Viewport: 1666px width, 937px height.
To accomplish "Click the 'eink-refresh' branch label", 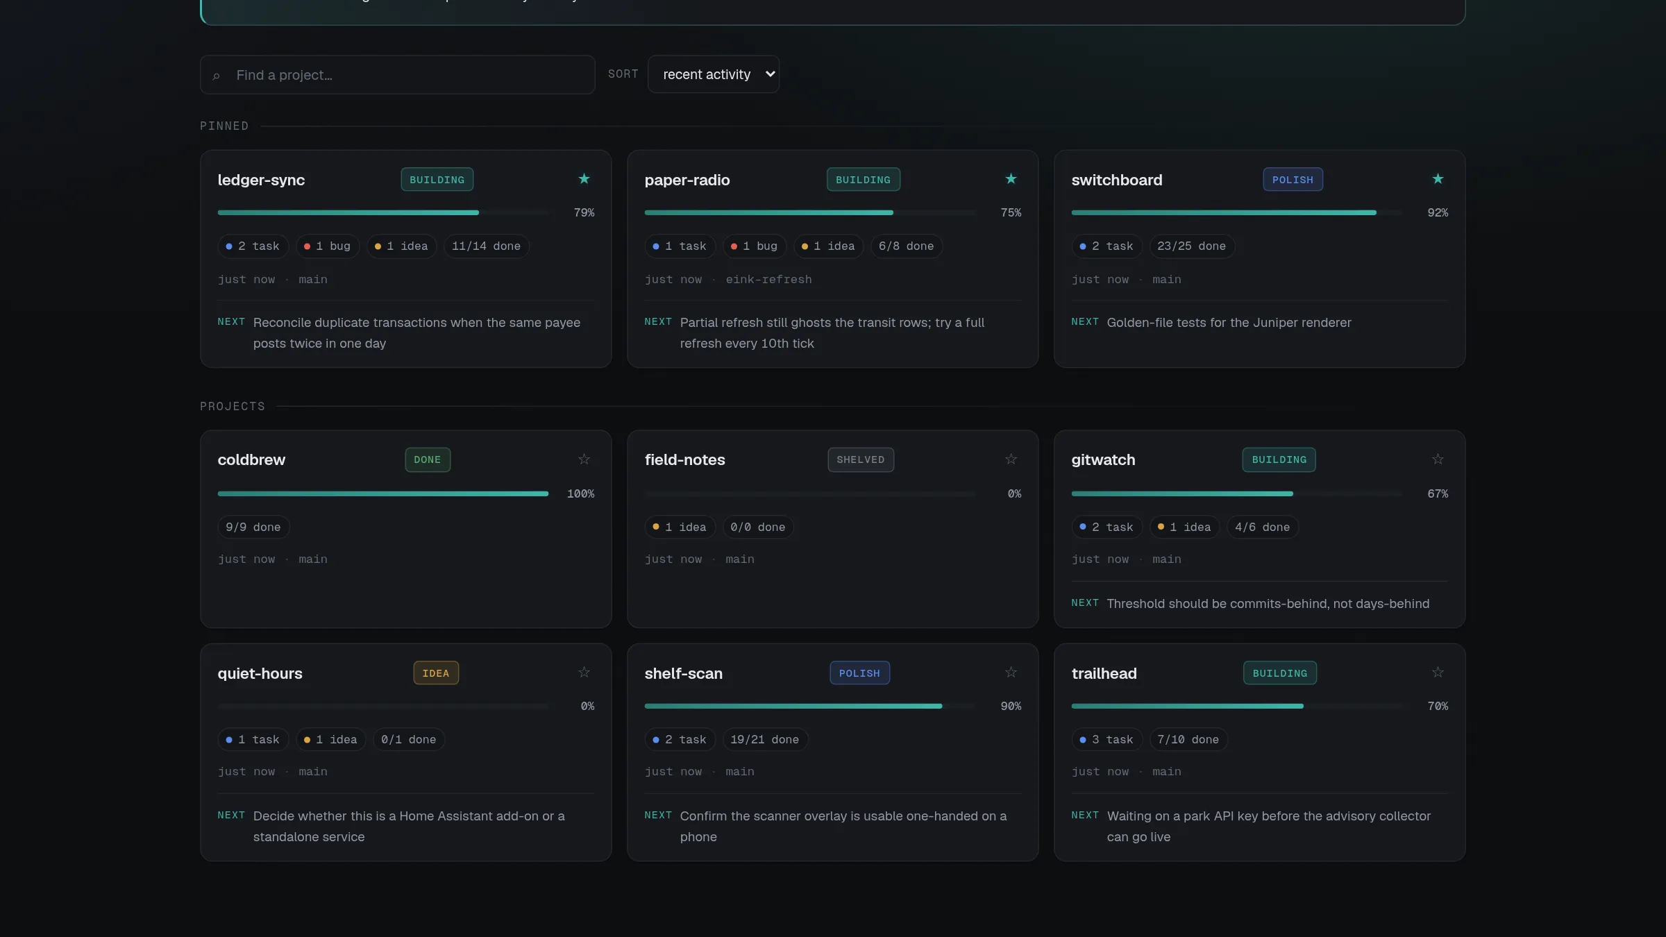I will (x=768, y=280).
